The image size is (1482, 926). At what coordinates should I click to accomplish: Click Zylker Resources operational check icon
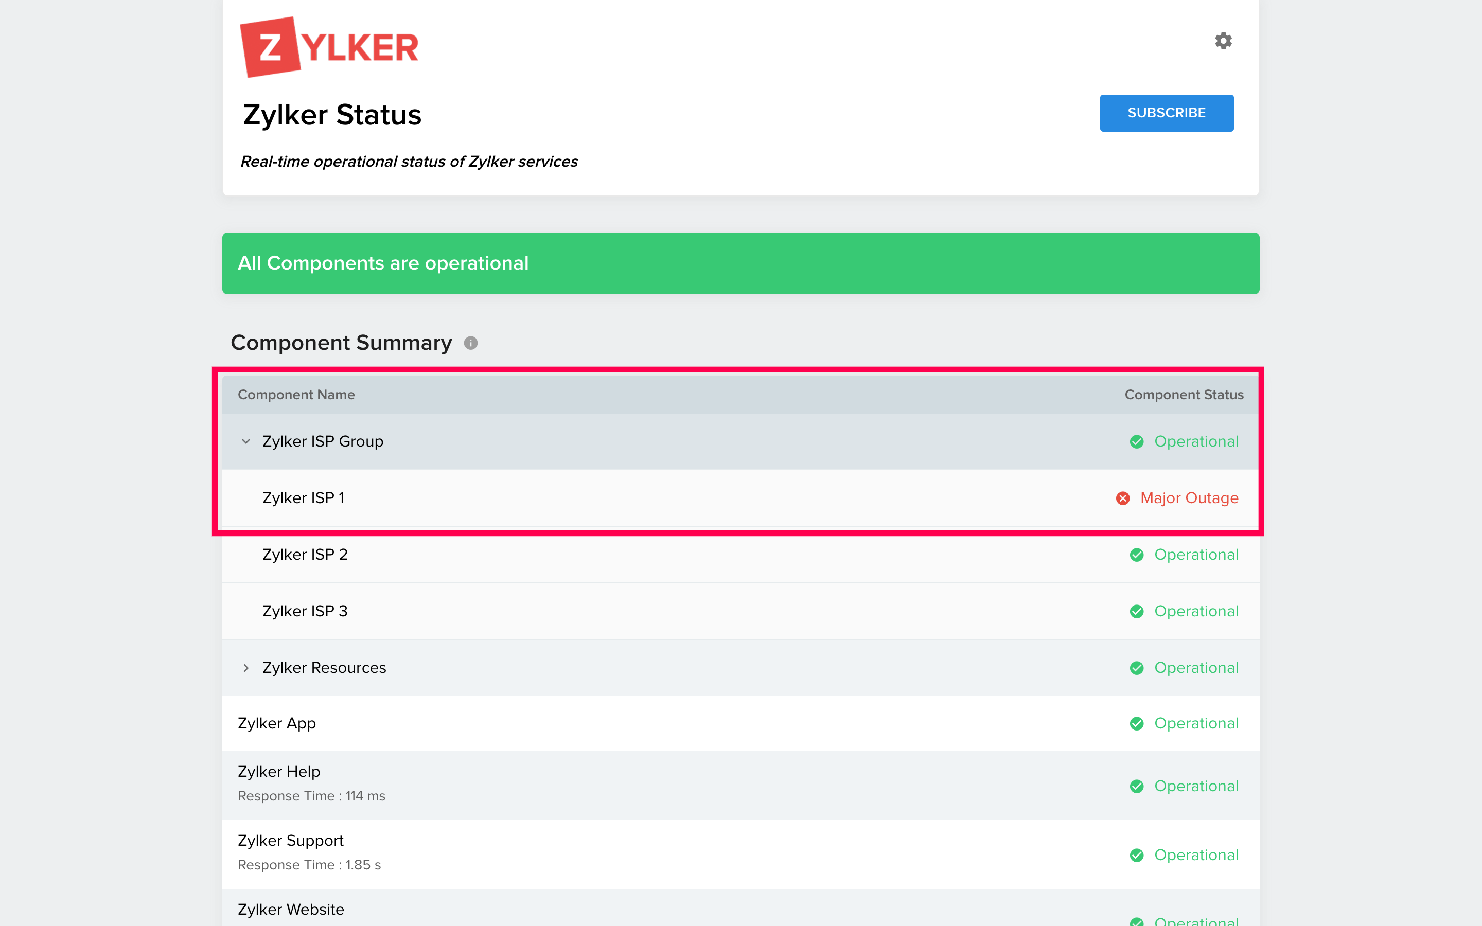click(x=1137, y=668)
